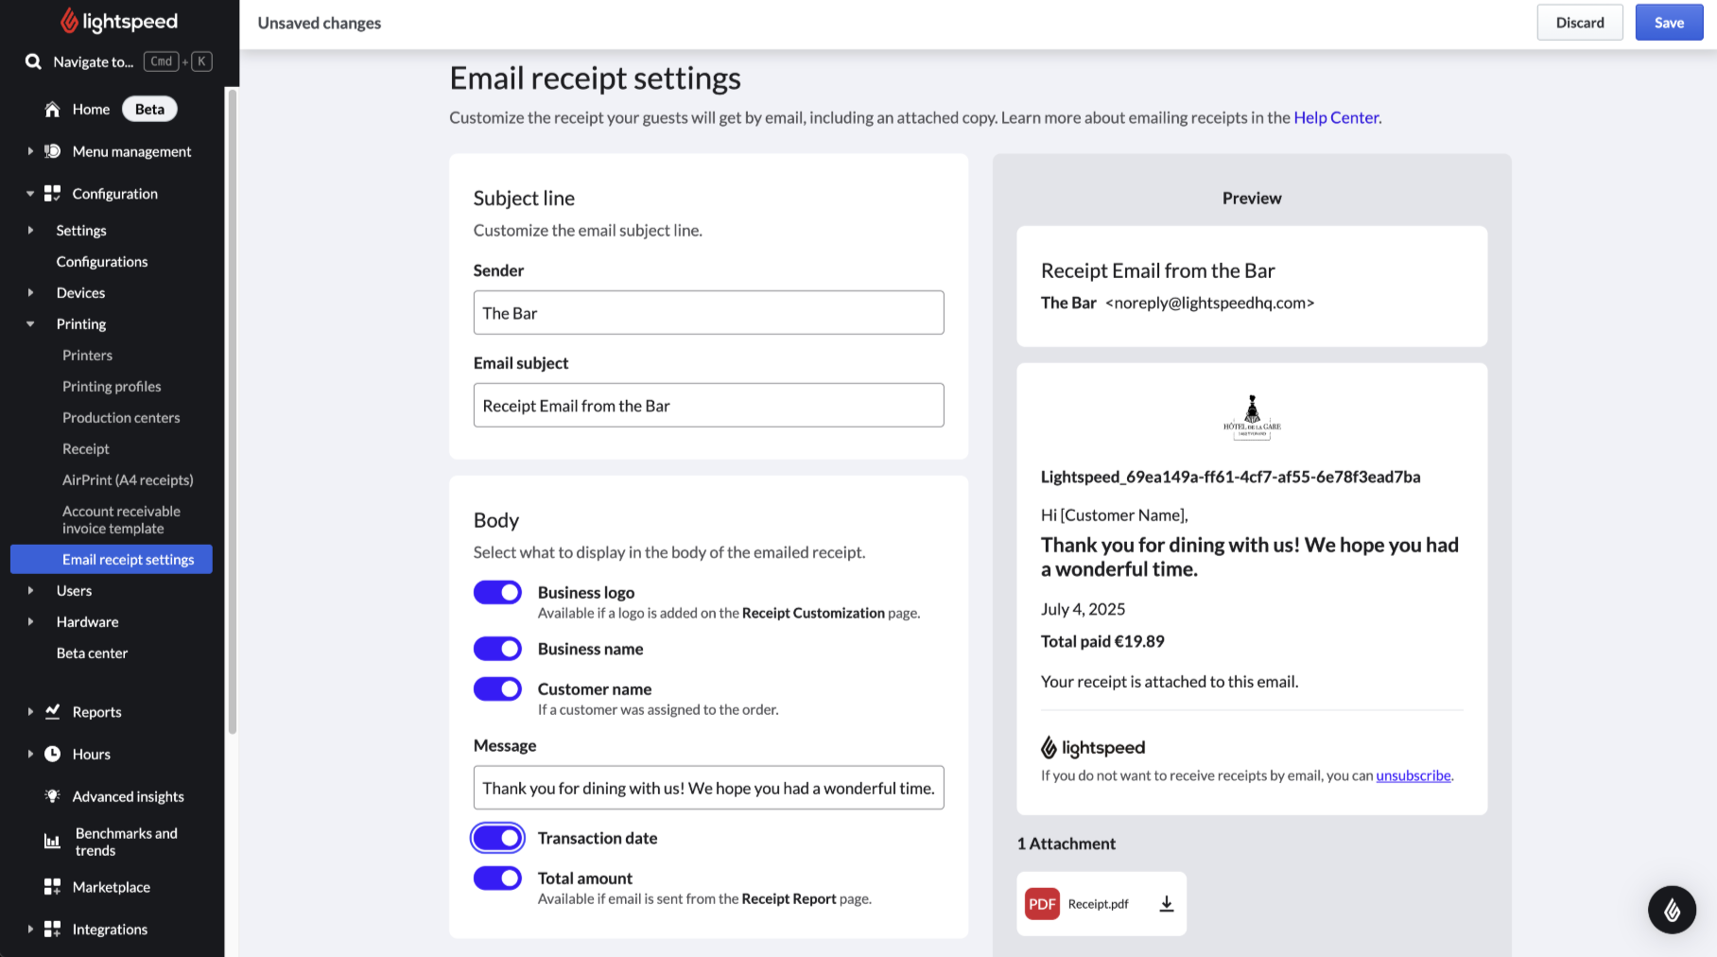Click the Lightspeed flame logo in sidebar
Viewport: 1717px width, 957px height.
70,21
